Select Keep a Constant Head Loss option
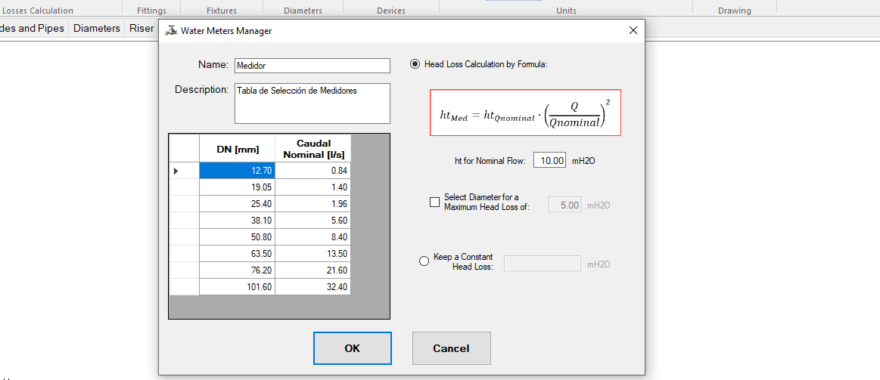Screen dimensions: 880x380 click(x=424, y=261)
